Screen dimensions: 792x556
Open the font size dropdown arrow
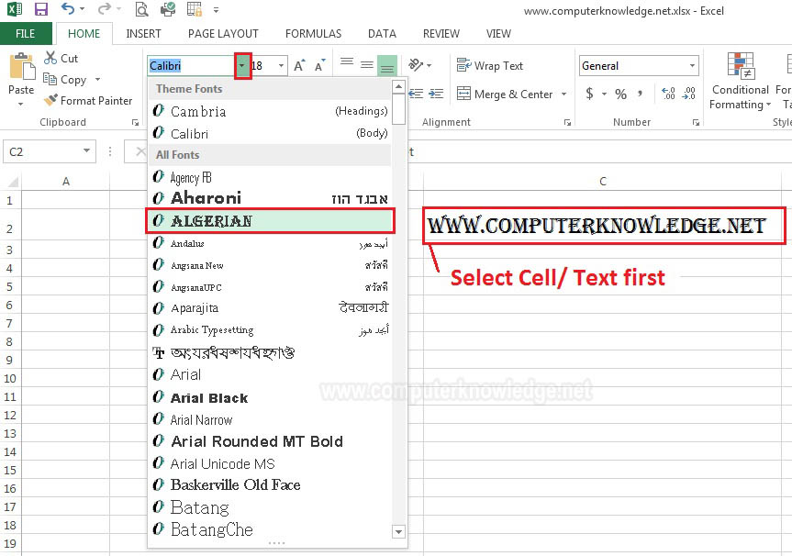click(x=281, y=66)
